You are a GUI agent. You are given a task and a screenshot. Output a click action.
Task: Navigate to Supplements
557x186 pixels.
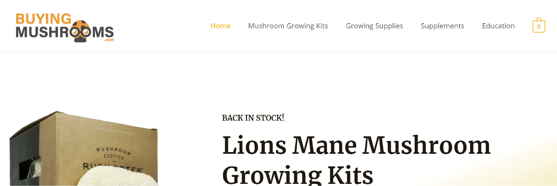[442, 26]
